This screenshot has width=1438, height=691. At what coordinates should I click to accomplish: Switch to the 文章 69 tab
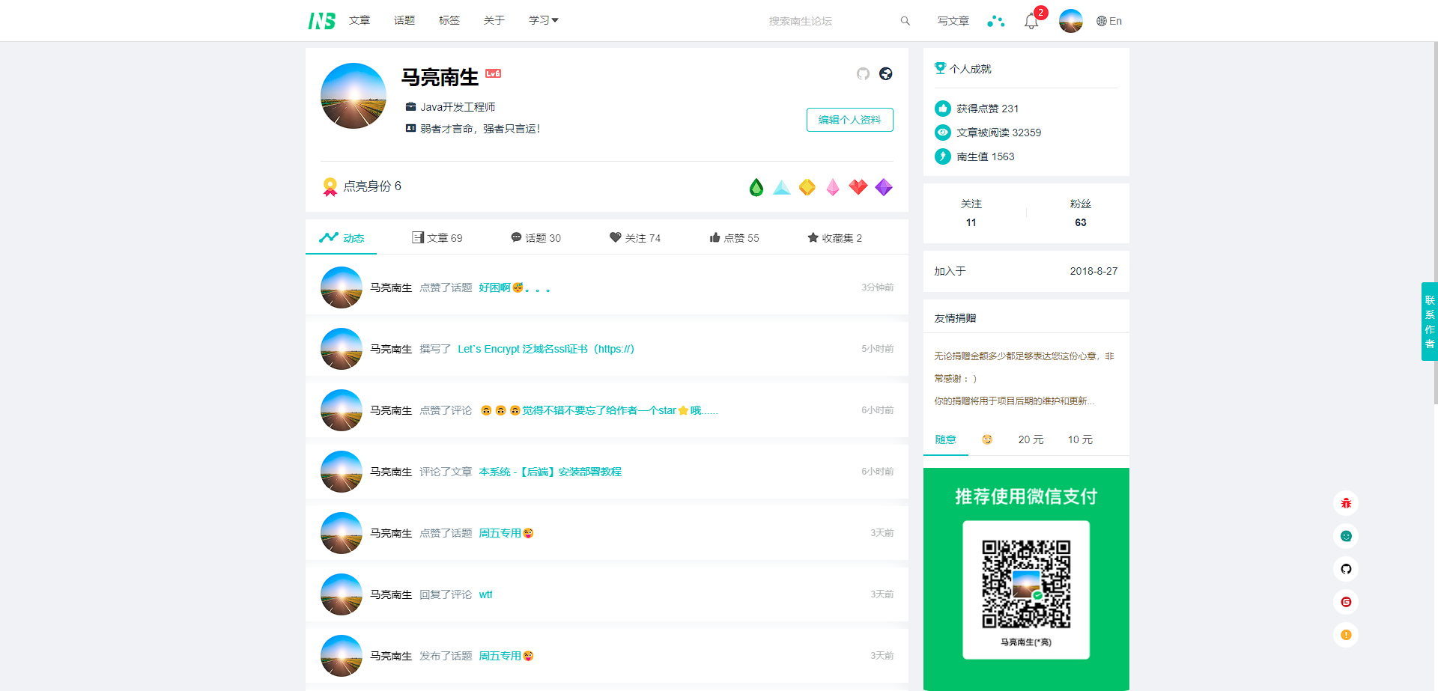437,237
